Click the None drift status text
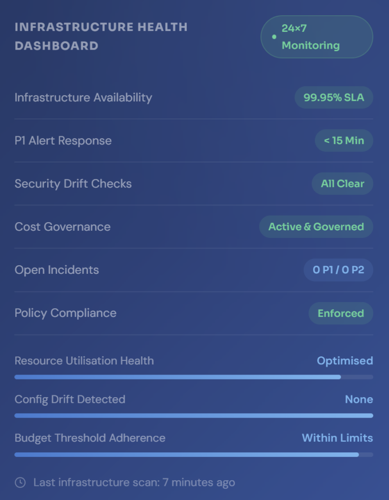The image size is (389, 500). [x=359, y=399]
